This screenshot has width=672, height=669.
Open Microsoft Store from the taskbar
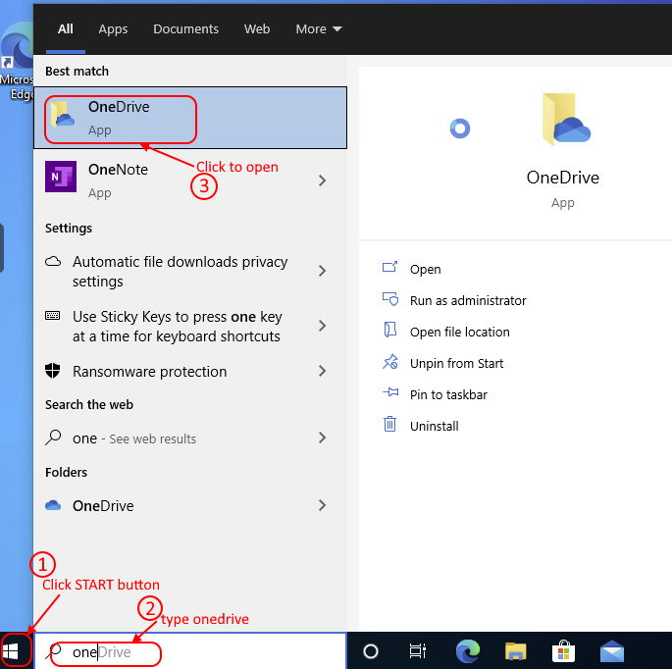click(x=563, y=651)
